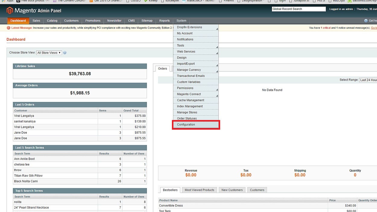
Task: Click the Ann Ankle Boot search term
Action: [80, 159]
